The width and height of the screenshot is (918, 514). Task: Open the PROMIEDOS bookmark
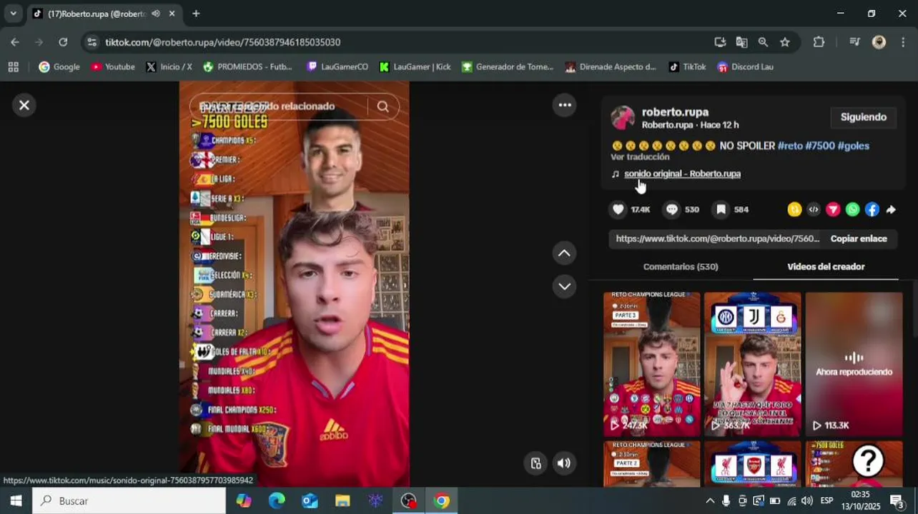(248, 67)
